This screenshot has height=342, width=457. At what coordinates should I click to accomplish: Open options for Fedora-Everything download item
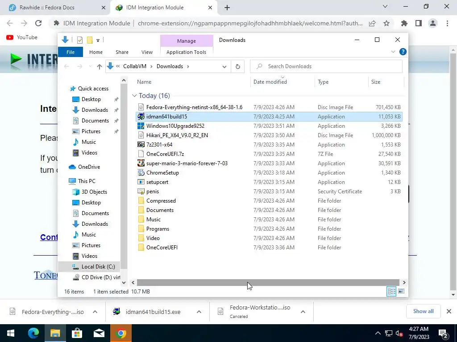(95, 312)
